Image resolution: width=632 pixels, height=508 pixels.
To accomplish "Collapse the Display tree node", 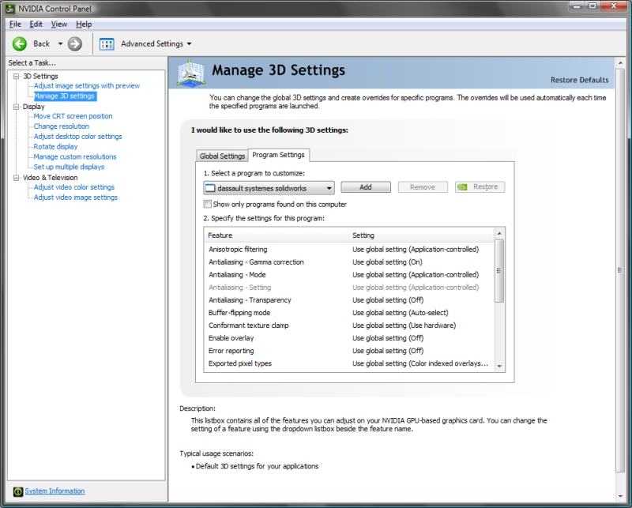I will 16,107.
